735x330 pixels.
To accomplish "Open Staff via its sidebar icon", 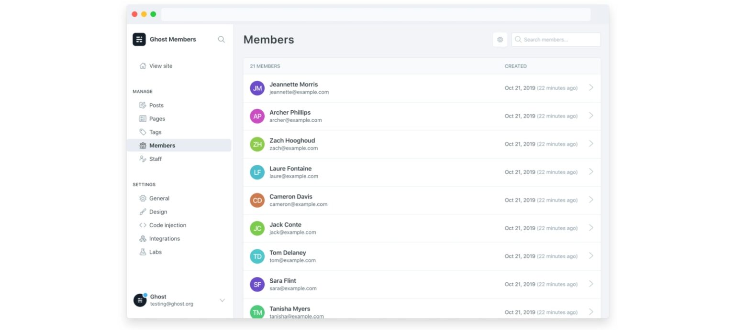I will pos(143,159).
